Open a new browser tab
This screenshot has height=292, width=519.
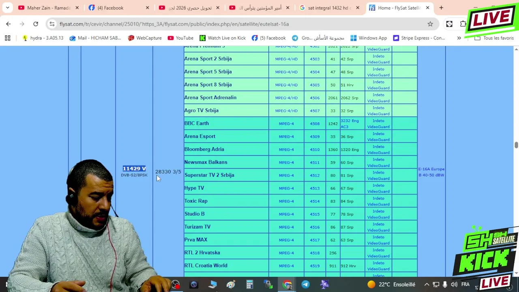point(441,8)
